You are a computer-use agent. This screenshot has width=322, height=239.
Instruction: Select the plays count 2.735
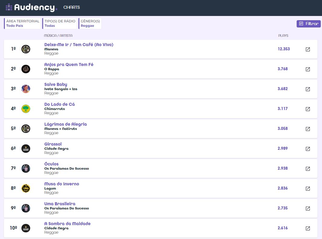282,208
